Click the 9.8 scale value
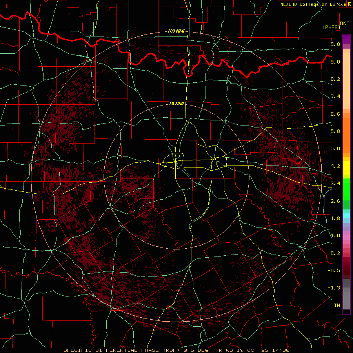 (335, 44)
